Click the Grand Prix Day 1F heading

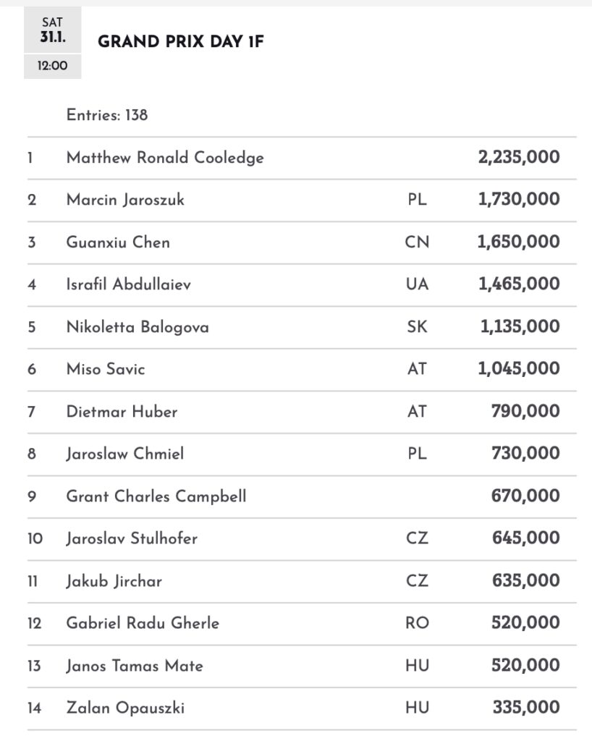click(181, 42)
